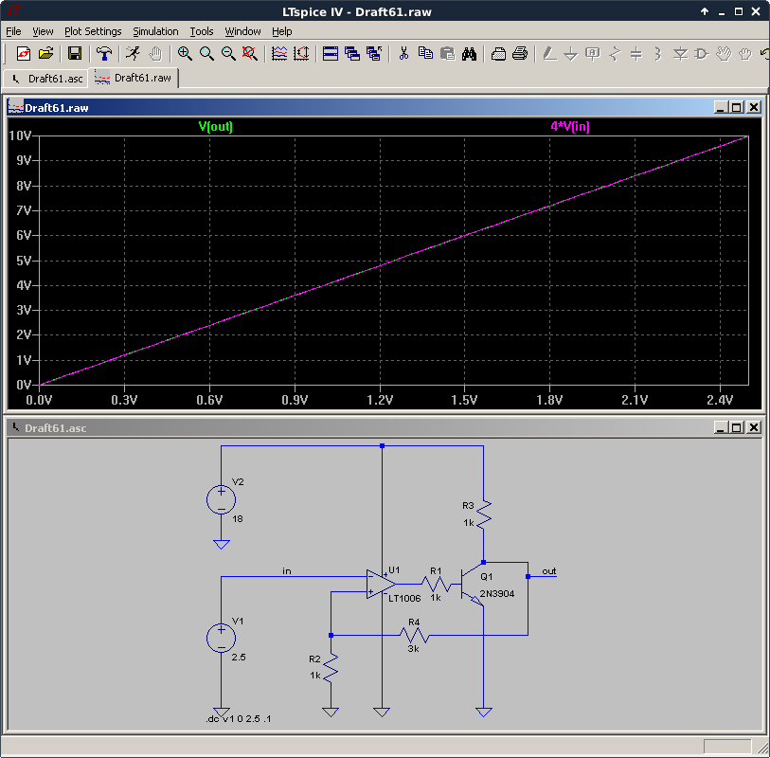Click the Run simulation icon

[x=133, y=54]
